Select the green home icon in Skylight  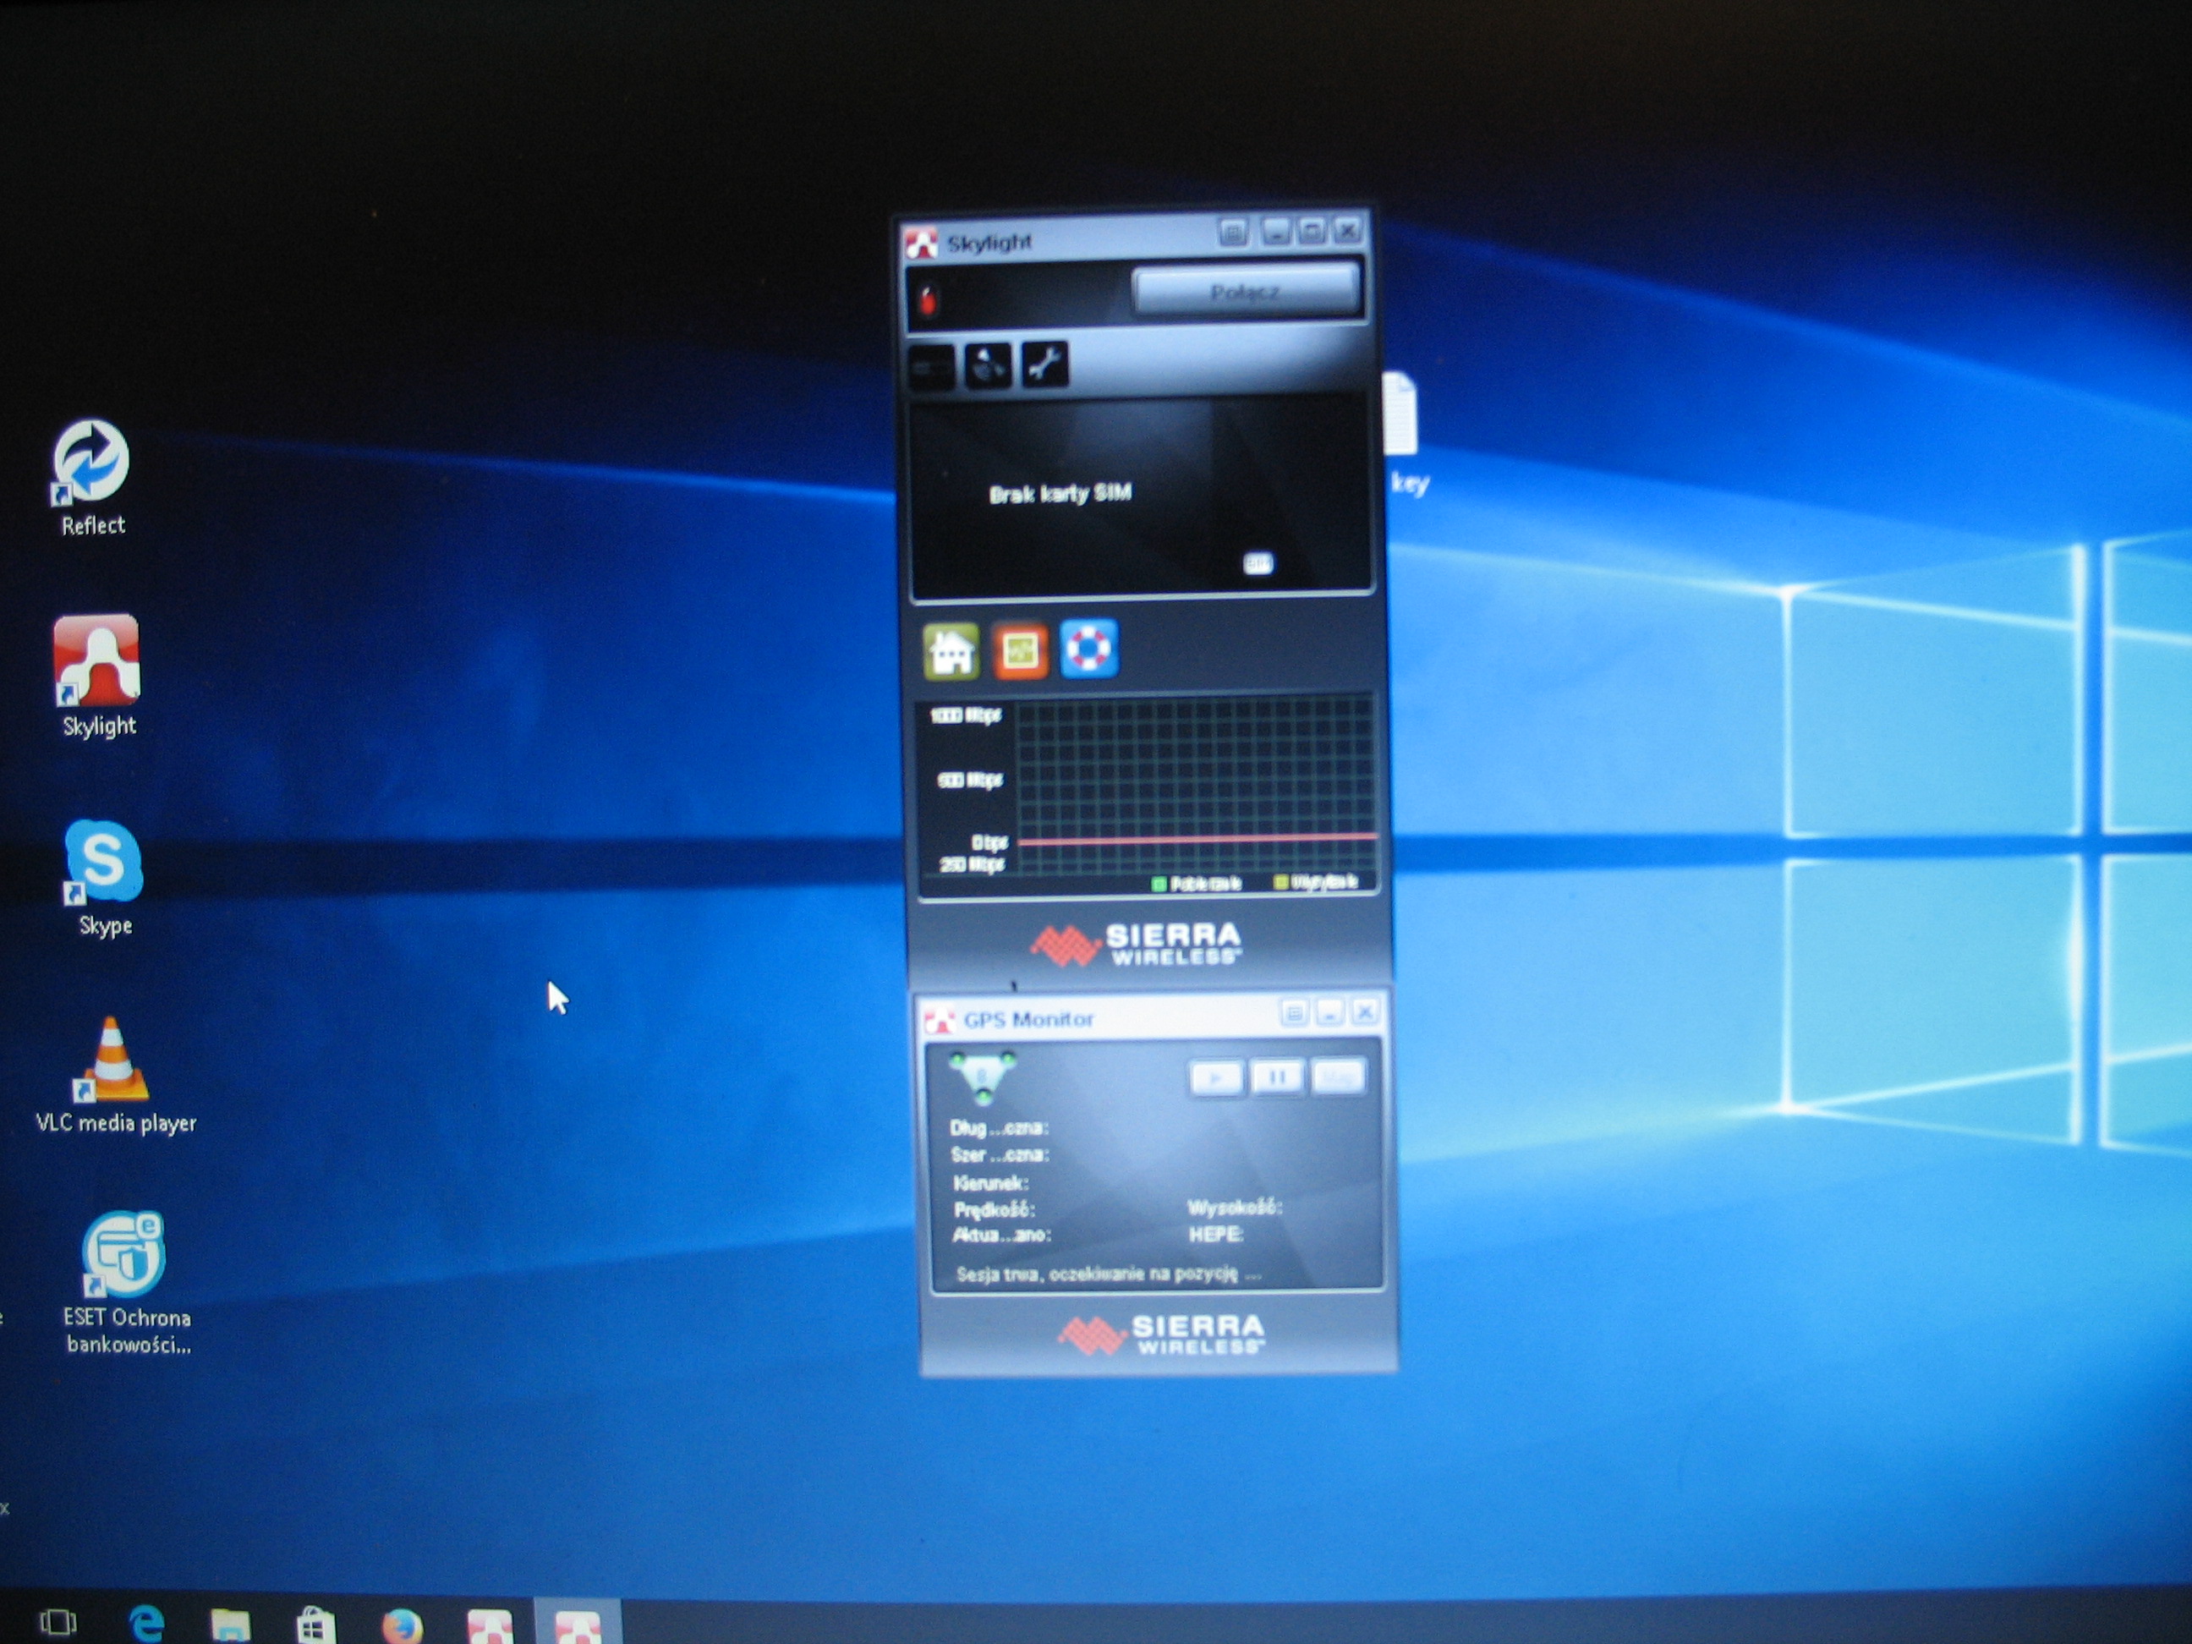(x=951, y=651)
